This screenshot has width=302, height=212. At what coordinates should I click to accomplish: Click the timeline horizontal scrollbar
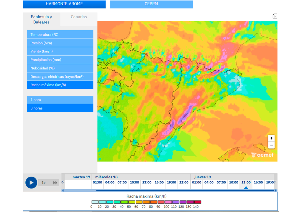(x=185, y=191)
